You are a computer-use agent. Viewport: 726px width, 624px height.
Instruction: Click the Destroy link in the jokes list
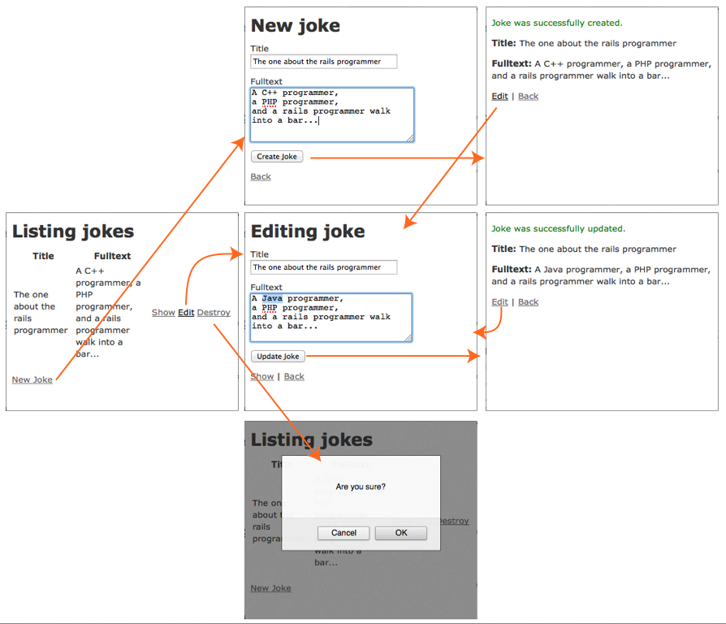point(214,312)
